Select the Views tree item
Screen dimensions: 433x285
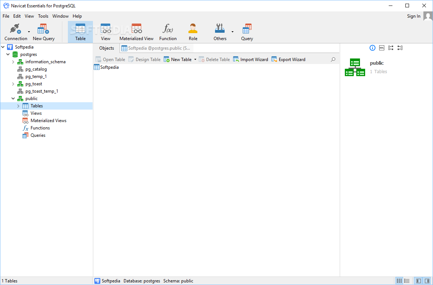[x=36, y=113]
